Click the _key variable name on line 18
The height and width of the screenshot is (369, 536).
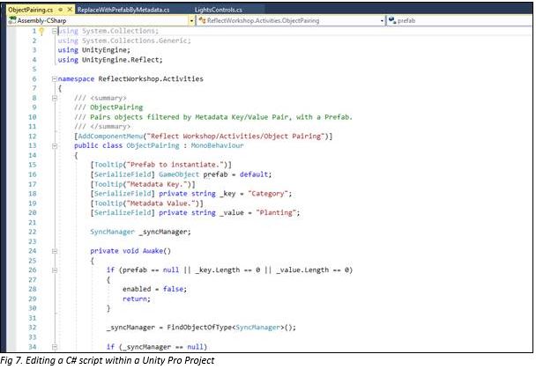[227, 194]
